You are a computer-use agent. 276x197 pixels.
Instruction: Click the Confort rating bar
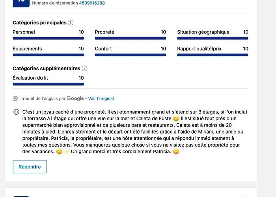[x=130, y=55]
